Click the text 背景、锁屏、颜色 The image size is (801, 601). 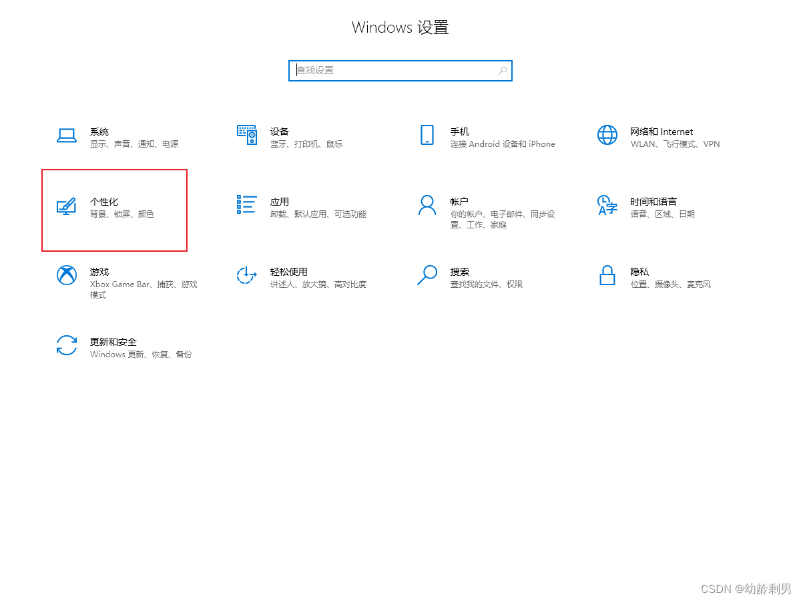pos(122,214)
